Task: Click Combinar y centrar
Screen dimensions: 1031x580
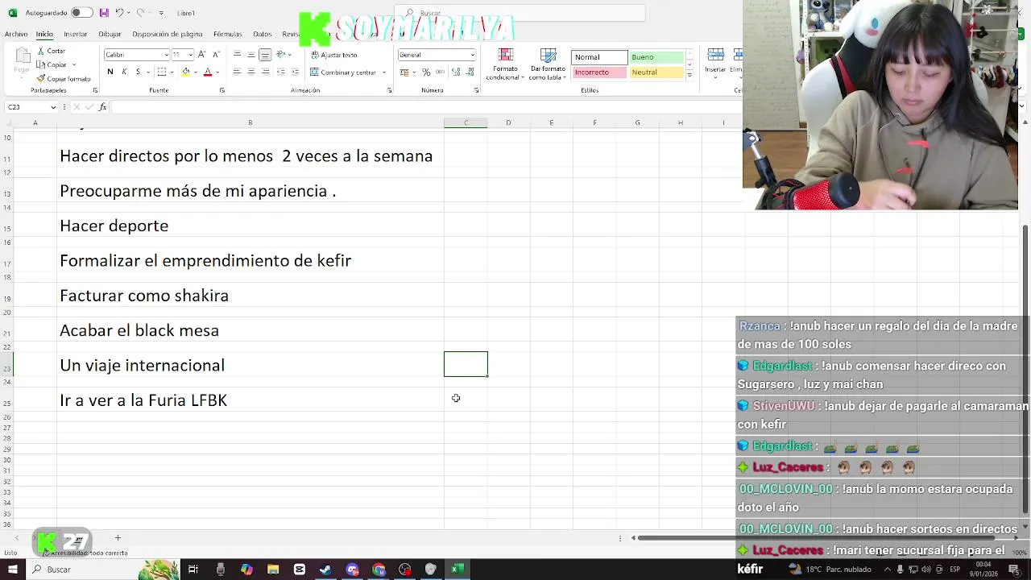Action: point(343,72)
